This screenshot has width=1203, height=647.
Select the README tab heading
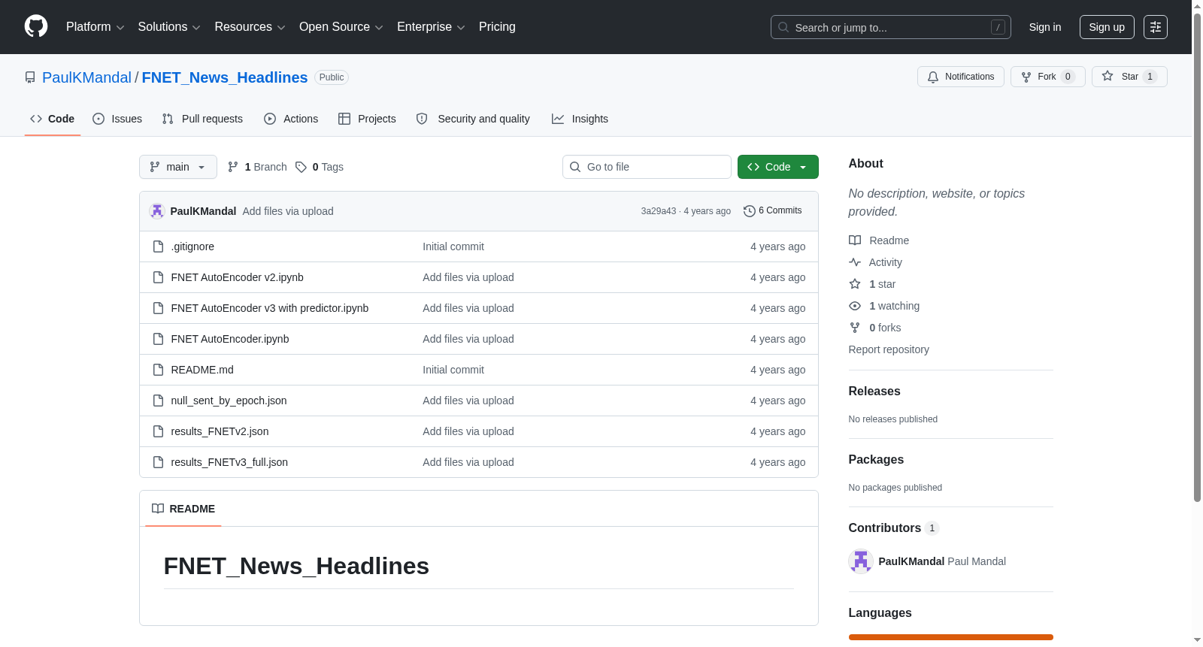click(183, 509)
